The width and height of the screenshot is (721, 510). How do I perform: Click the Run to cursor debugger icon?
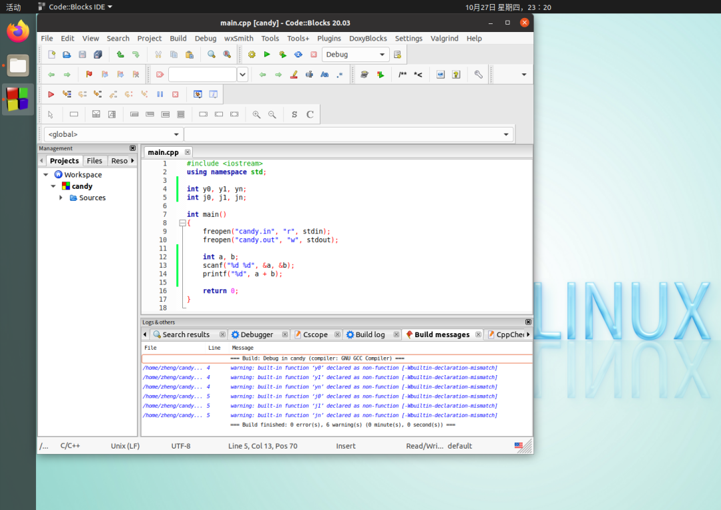(x=67, y=94)
